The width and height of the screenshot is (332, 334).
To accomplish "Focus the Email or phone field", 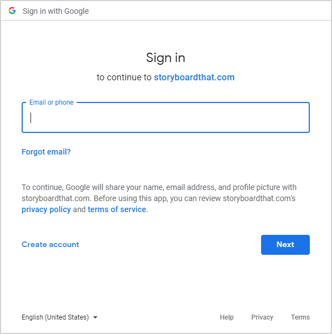I will 166,117.
